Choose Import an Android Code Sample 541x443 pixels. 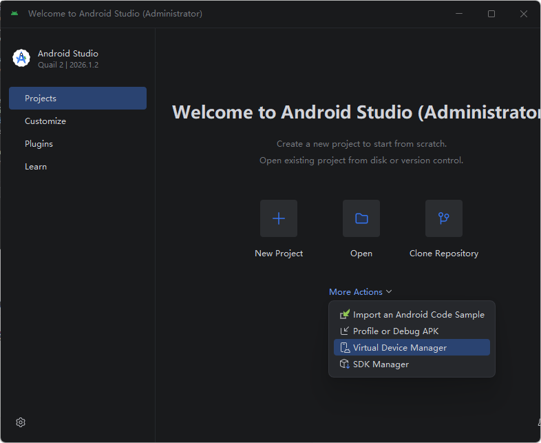tap(412, 314)
